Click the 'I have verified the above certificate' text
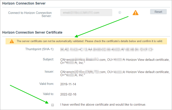 pos(103,105)
